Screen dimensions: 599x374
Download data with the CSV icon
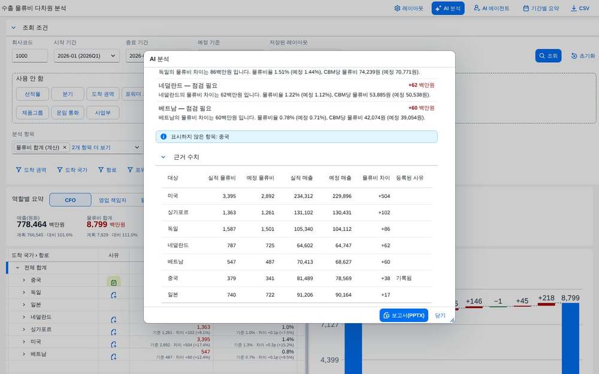point(573,8)
